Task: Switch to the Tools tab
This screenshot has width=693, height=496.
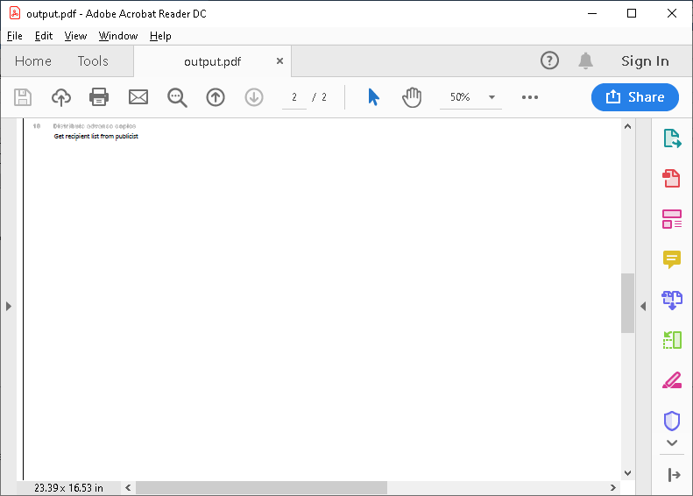Action: 93,61
